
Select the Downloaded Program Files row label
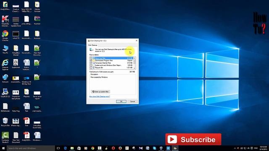(x=104, y=60)
